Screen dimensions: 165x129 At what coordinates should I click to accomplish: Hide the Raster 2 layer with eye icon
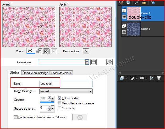tap(124, 16)
